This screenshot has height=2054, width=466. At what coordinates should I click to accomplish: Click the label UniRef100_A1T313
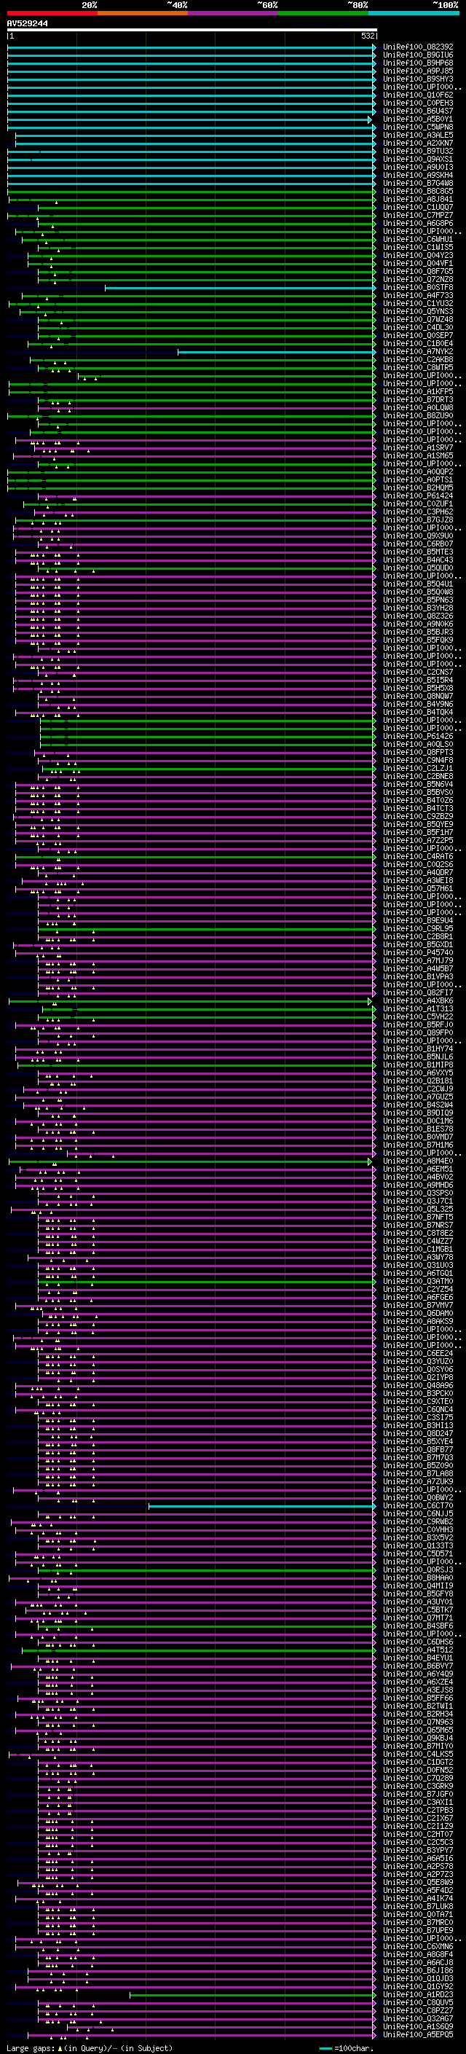click(x=418, y=1008)
